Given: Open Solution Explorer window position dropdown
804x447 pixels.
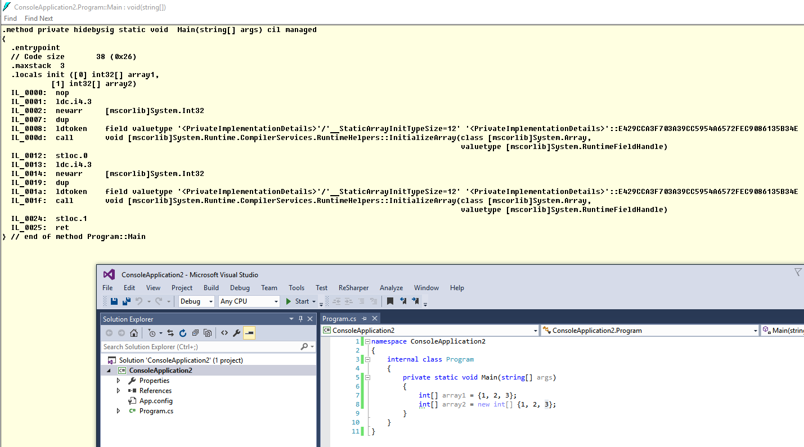Looking at the screenshot, I should click(x=291, y=319).
